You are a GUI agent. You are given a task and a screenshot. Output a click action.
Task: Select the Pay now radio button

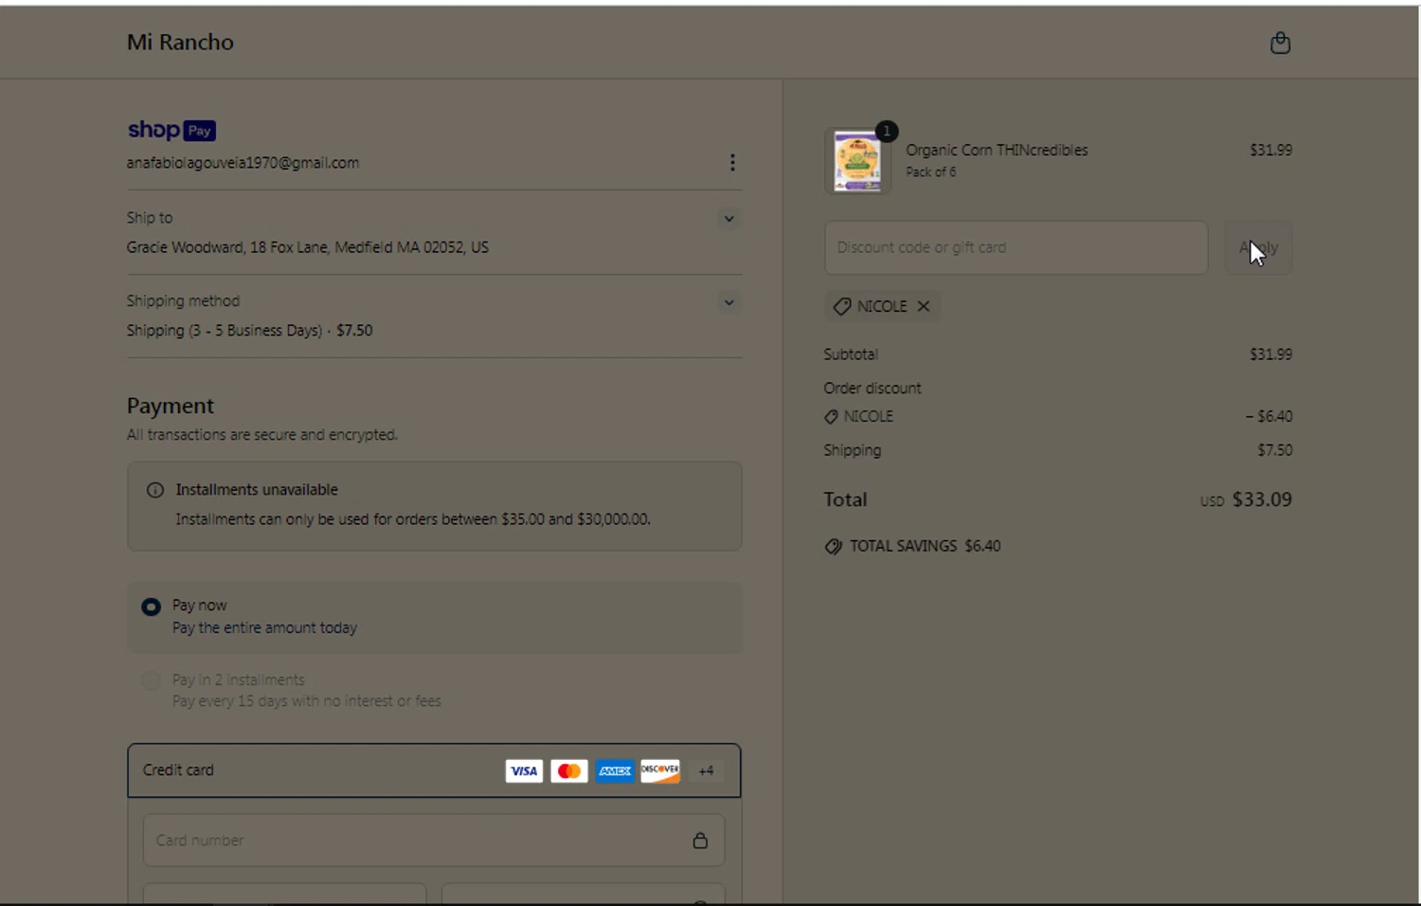pyautogui.click(x=151, y=607)
